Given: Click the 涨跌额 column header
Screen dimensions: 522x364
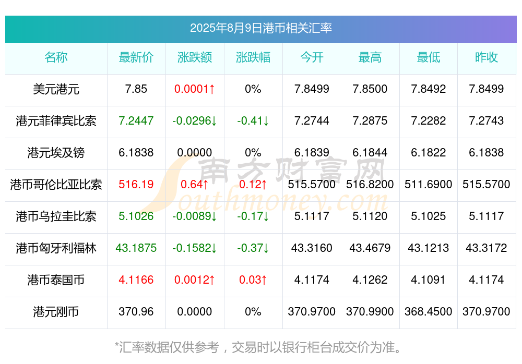Looking at the screenshot, I should [195, 57].
